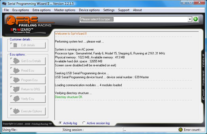The image size is (207, 134).
Task: Click the Get Ecu Details button
Action: pyautogui.click(x=28, y=61)
